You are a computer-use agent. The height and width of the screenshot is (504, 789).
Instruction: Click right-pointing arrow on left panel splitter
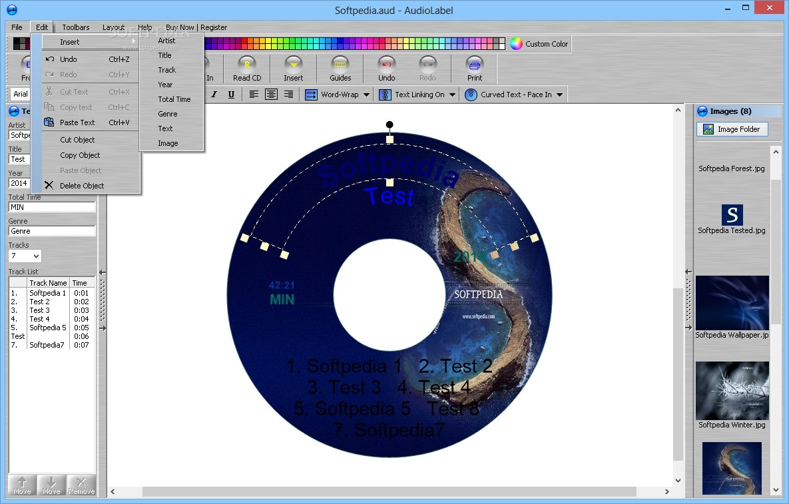tap(102, 328)
